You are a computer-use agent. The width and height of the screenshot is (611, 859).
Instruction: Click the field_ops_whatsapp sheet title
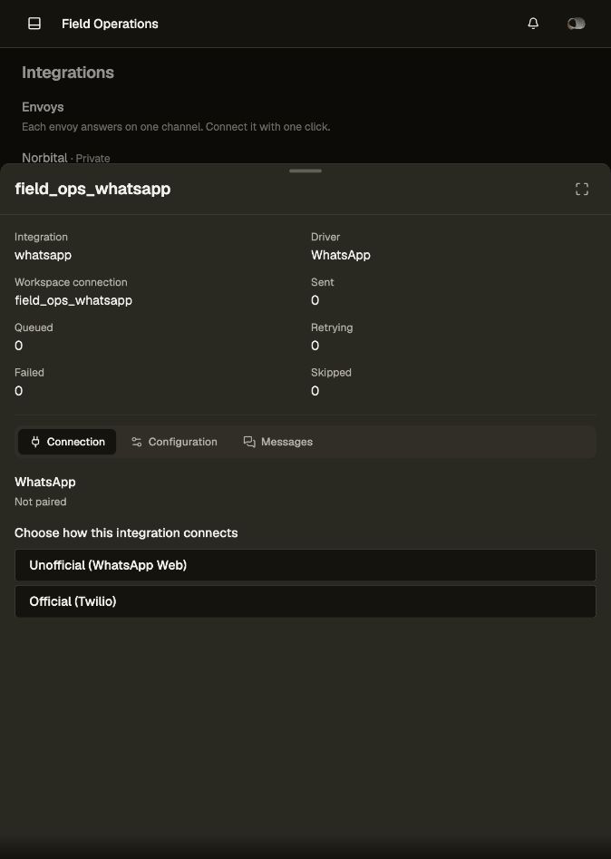point(92,189)
